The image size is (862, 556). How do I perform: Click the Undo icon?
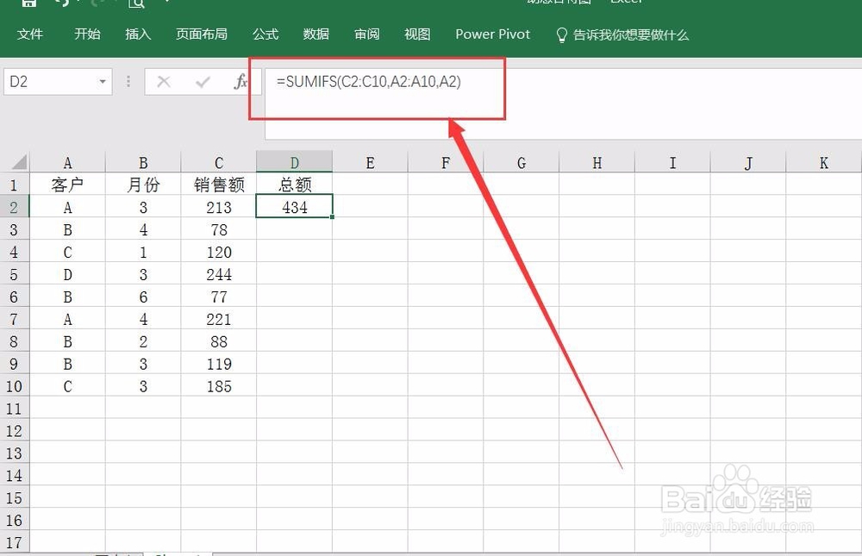click(62, 3)
